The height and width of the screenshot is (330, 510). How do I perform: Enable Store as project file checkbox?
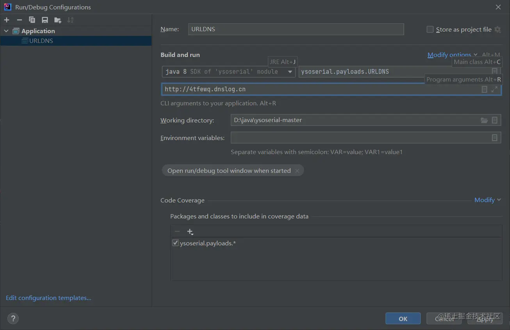coord(430,29)
